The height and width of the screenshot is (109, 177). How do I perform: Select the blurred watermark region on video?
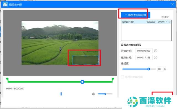click(x=85, y=60)
